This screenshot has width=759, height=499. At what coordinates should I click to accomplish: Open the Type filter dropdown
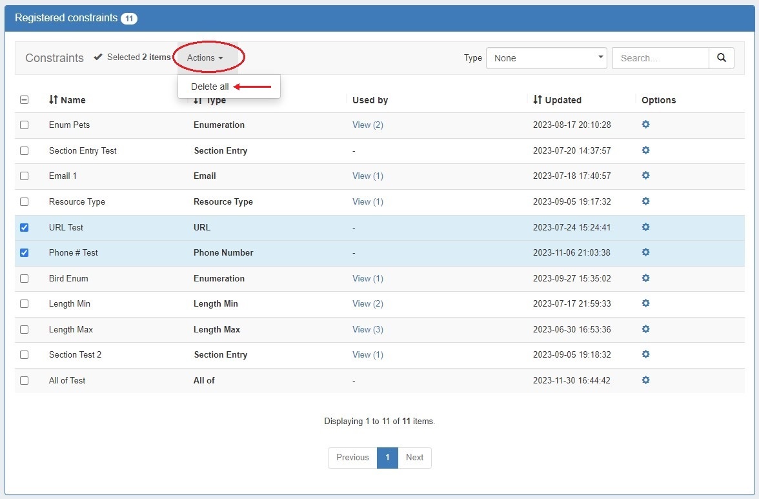pos(546,58)
